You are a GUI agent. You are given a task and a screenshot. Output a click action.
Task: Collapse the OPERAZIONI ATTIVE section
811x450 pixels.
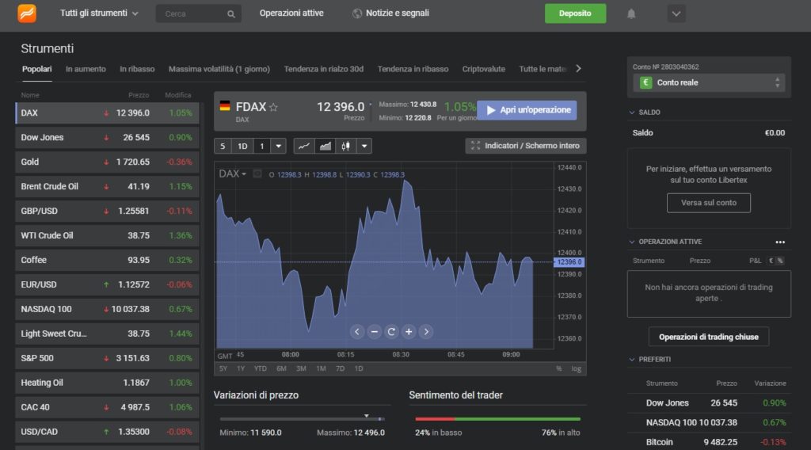[x=631, y=242]
